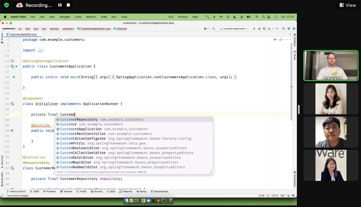Image resolution: width=361 pixels, height=207 pixels.
Task: Choose the CustomerRepository completion suggestion
Action: [x=134, y=119]
